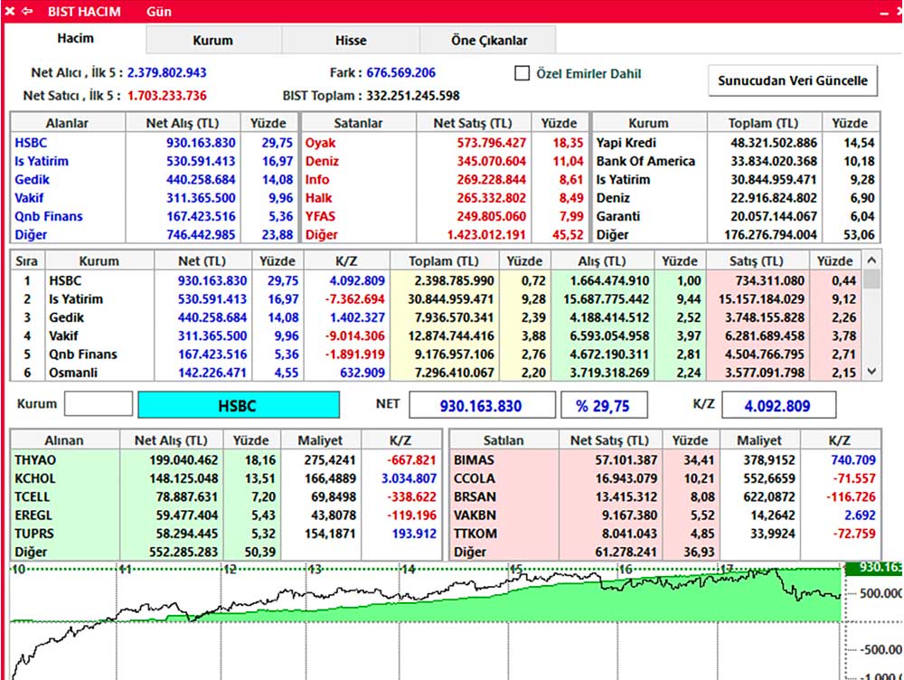Select BIMAS in the Satılan stocks list
This screenshot has width=904, height=680.
click(x=476, y=459)
